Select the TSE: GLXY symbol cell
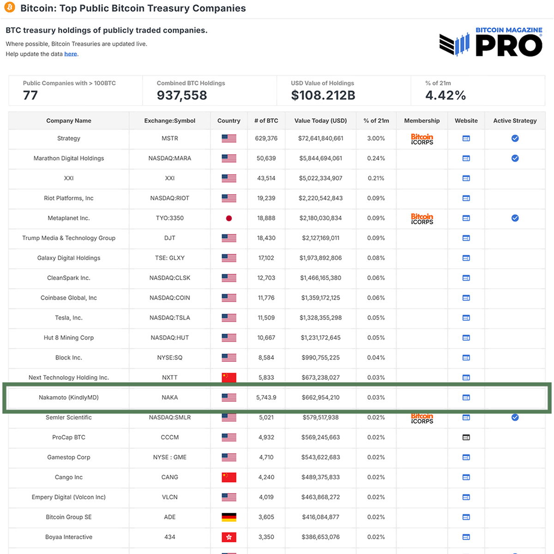The height and width of the screenshot is (554, 554). (170, 258)
